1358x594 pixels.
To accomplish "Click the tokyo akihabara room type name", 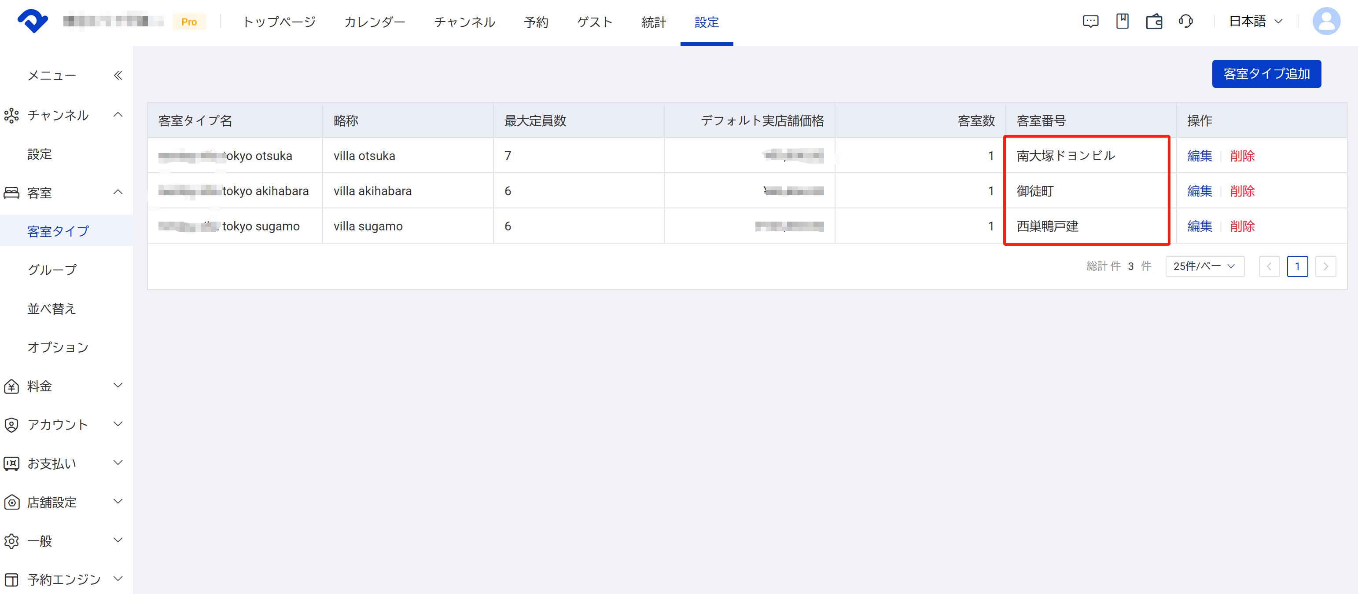I will coord(265,191).
